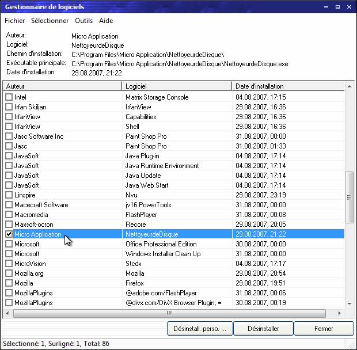
Task: Click the horizontal scrollbar left arrow
Action: (7, 313)
